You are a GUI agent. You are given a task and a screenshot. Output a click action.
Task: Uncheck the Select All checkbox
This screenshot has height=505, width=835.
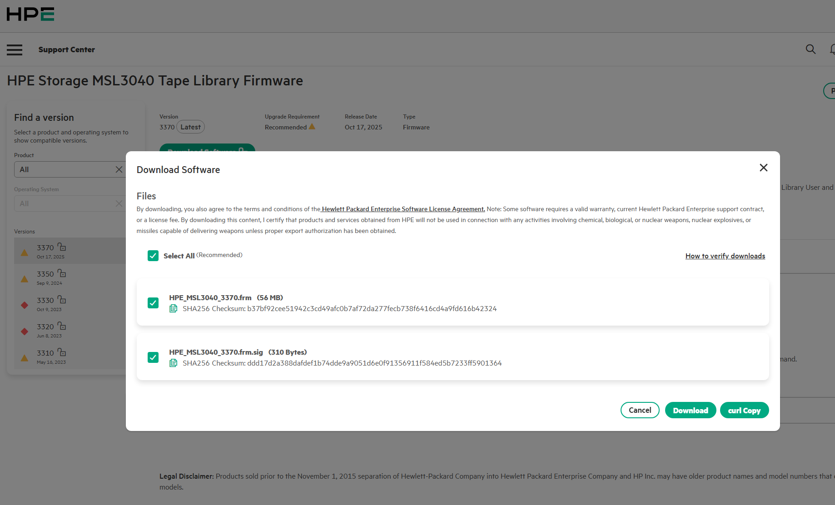(153, 256)
